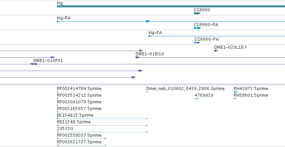Image resolution: width=285 pixels, height=147 pixels.
Task: Click the CG6660 gene glyph
Action: pos(197,13)
